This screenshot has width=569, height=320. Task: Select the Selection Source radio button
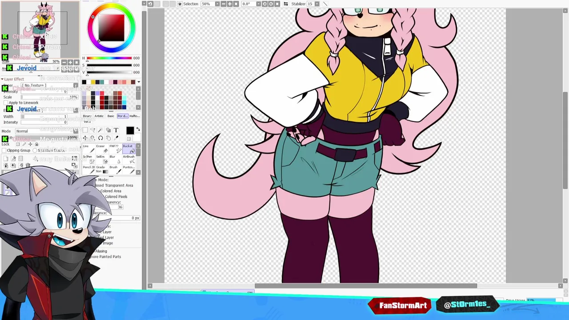[x=35, y=150]
